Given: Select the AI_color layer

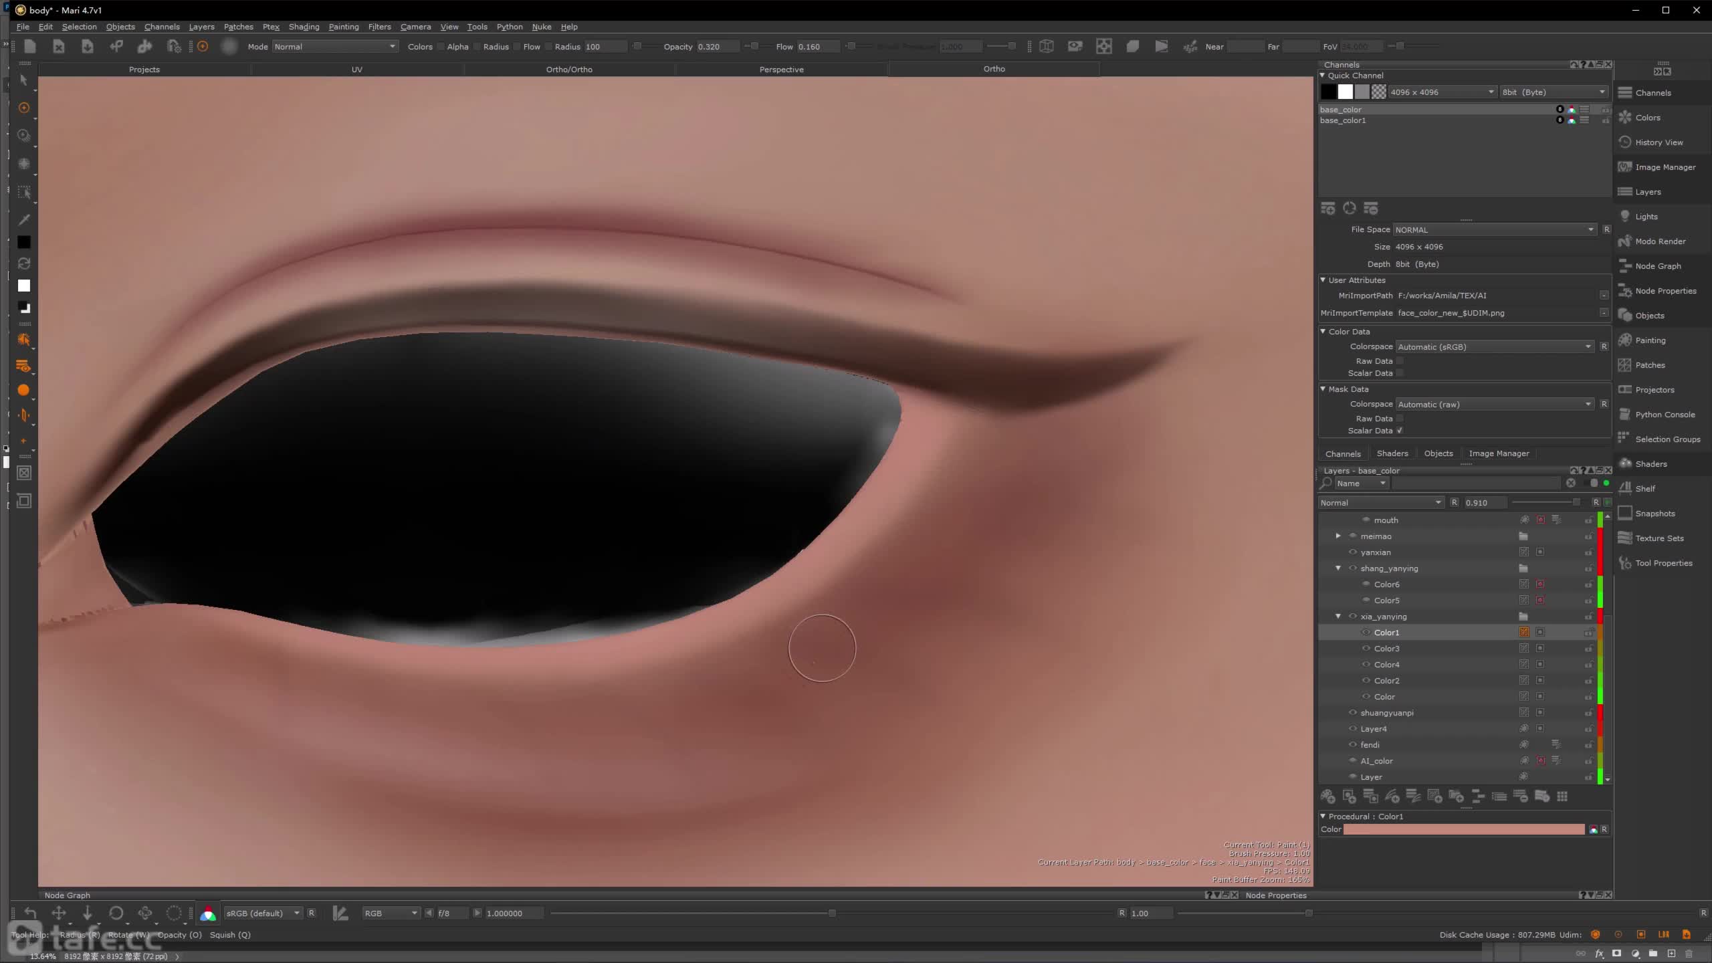Looking at the screenshot, I should coord(1376,761).
